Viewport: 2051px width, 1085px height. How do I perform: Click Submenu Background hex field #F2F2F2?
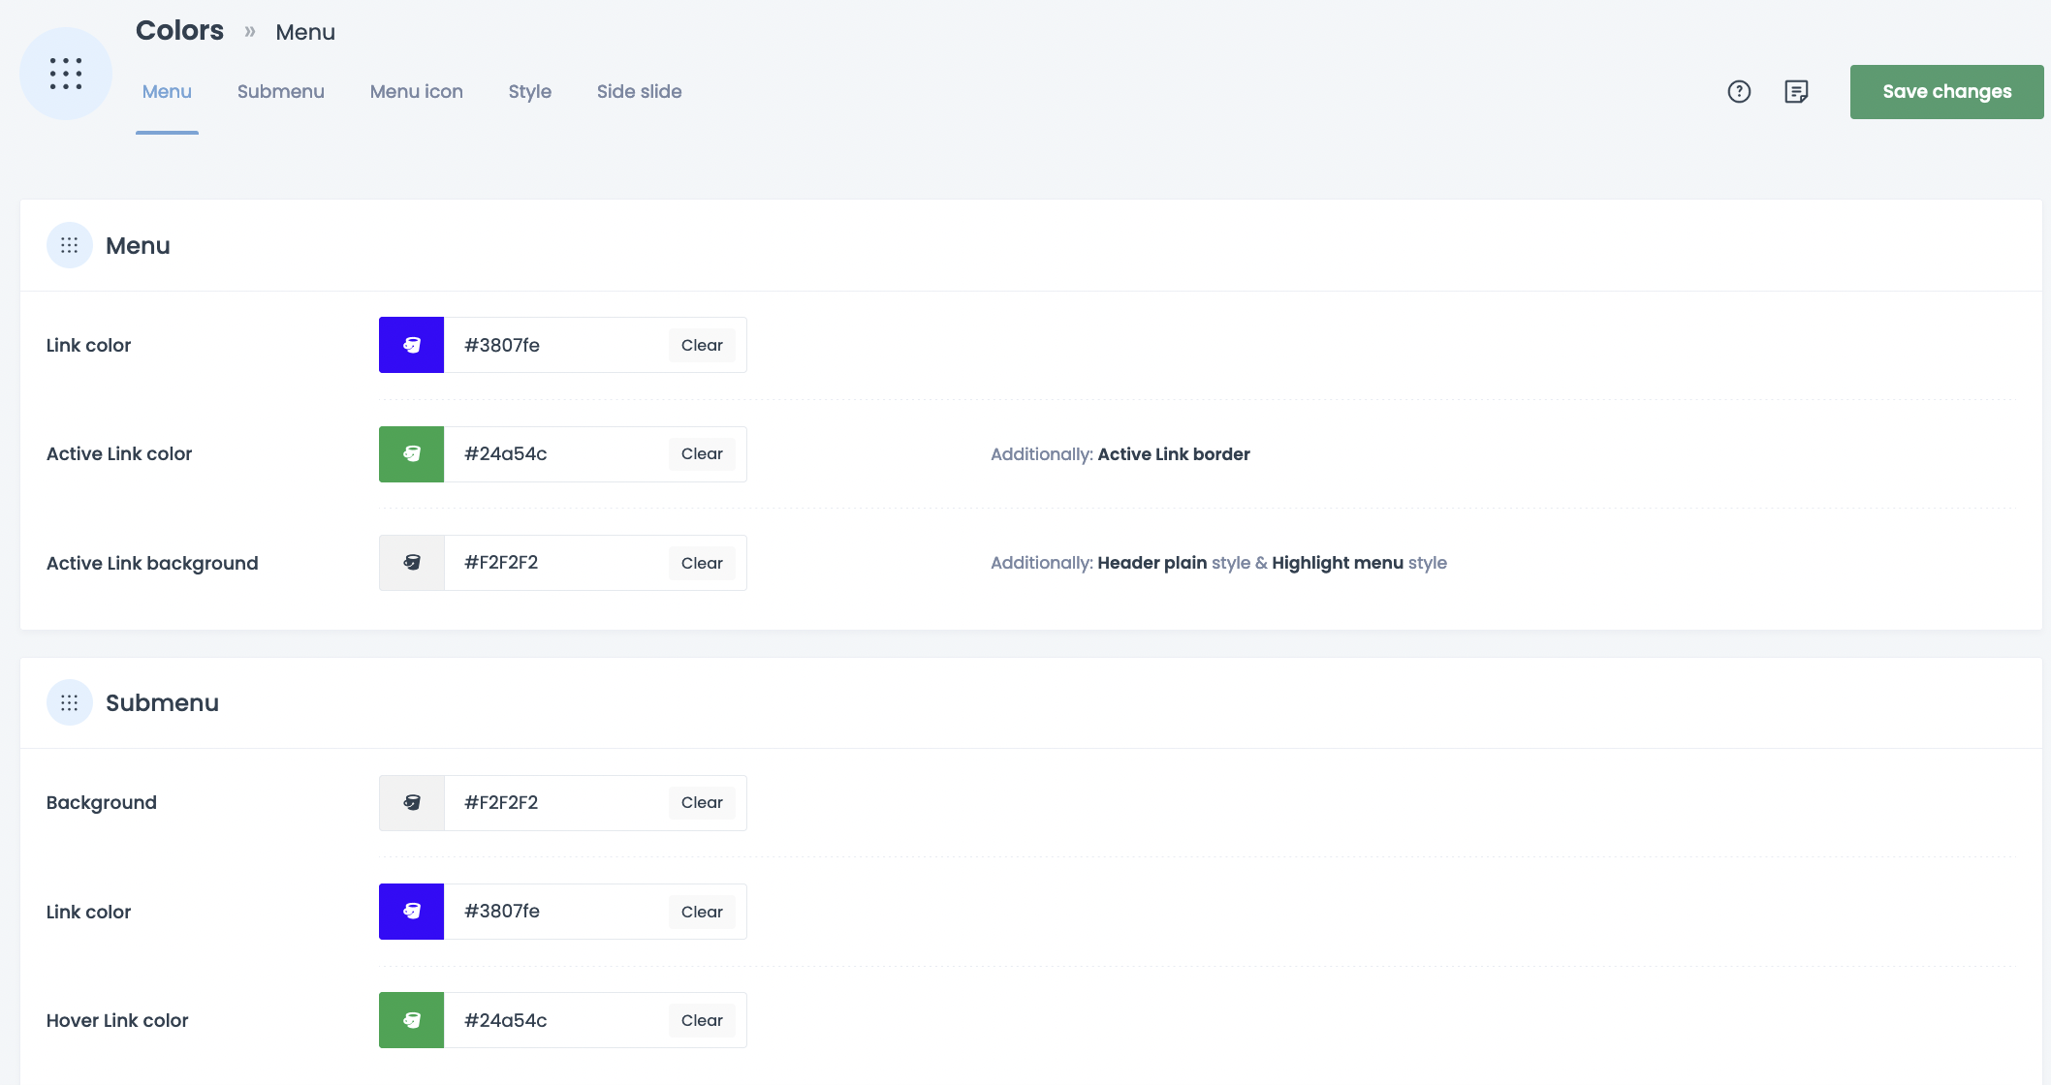(x=556, y=802)
